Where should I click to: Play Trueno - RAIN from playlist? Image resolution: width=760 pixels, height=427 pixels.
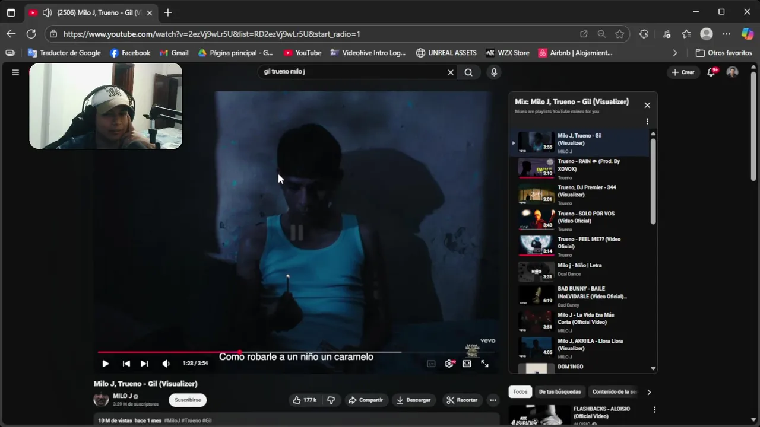pyautogui.click(x=579, y=169)
